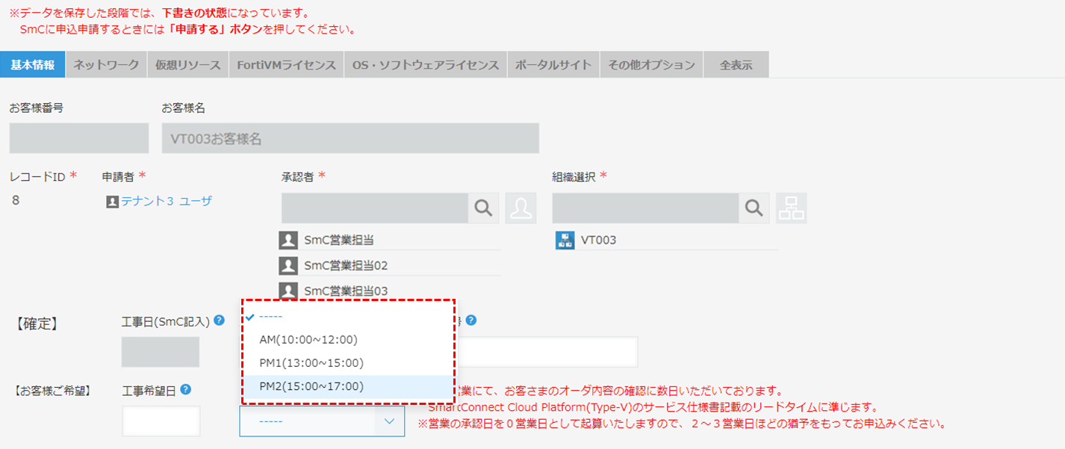Click the 承認者 search input field
Viewport: 1065px width, 449px height.
tap(375, 208)
